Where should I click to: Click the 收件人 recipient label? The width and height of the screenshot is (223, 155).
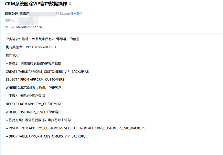pyautogui.click(x=10, y=20)
